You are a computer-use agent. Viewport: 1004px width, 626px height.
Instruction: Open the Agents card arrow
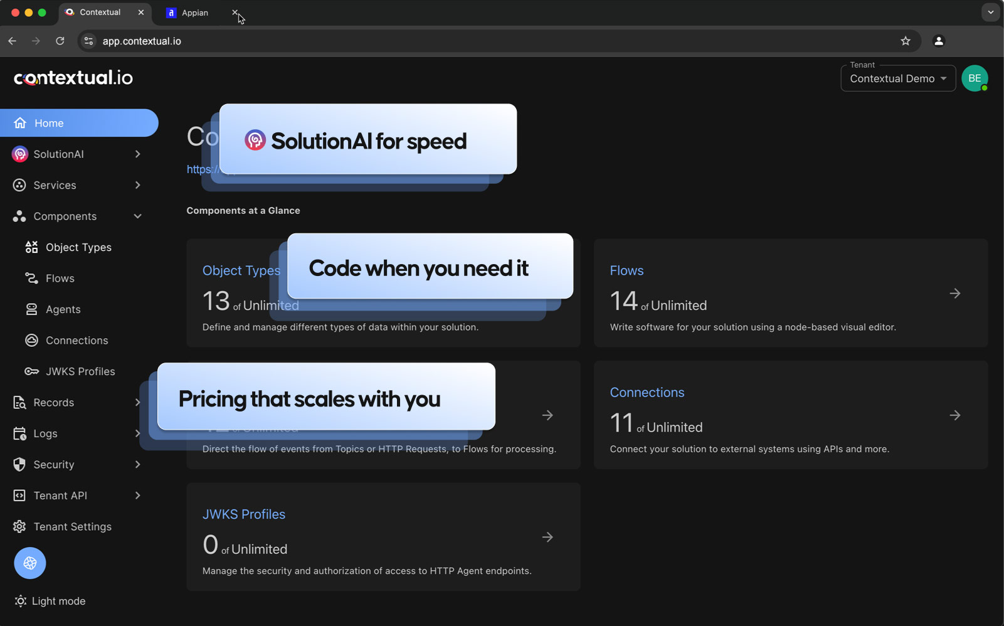point(547,415)
